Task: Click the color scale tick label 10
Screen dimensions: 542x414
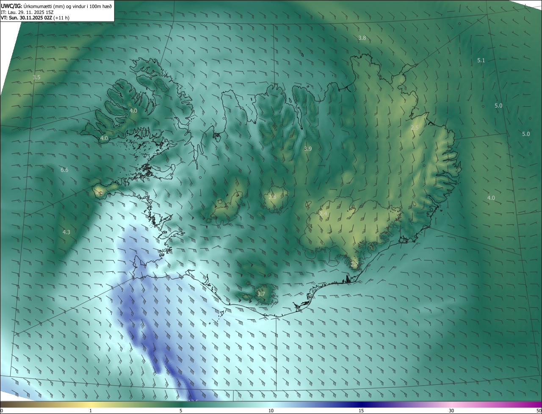Action: (271, 411)
